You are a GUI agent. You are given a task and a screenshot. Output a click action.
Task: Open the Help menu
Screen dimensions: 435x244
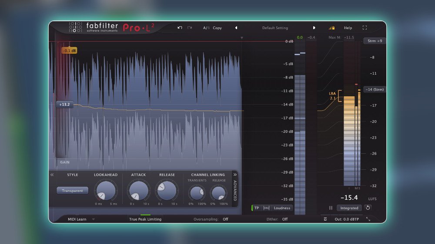348,28
